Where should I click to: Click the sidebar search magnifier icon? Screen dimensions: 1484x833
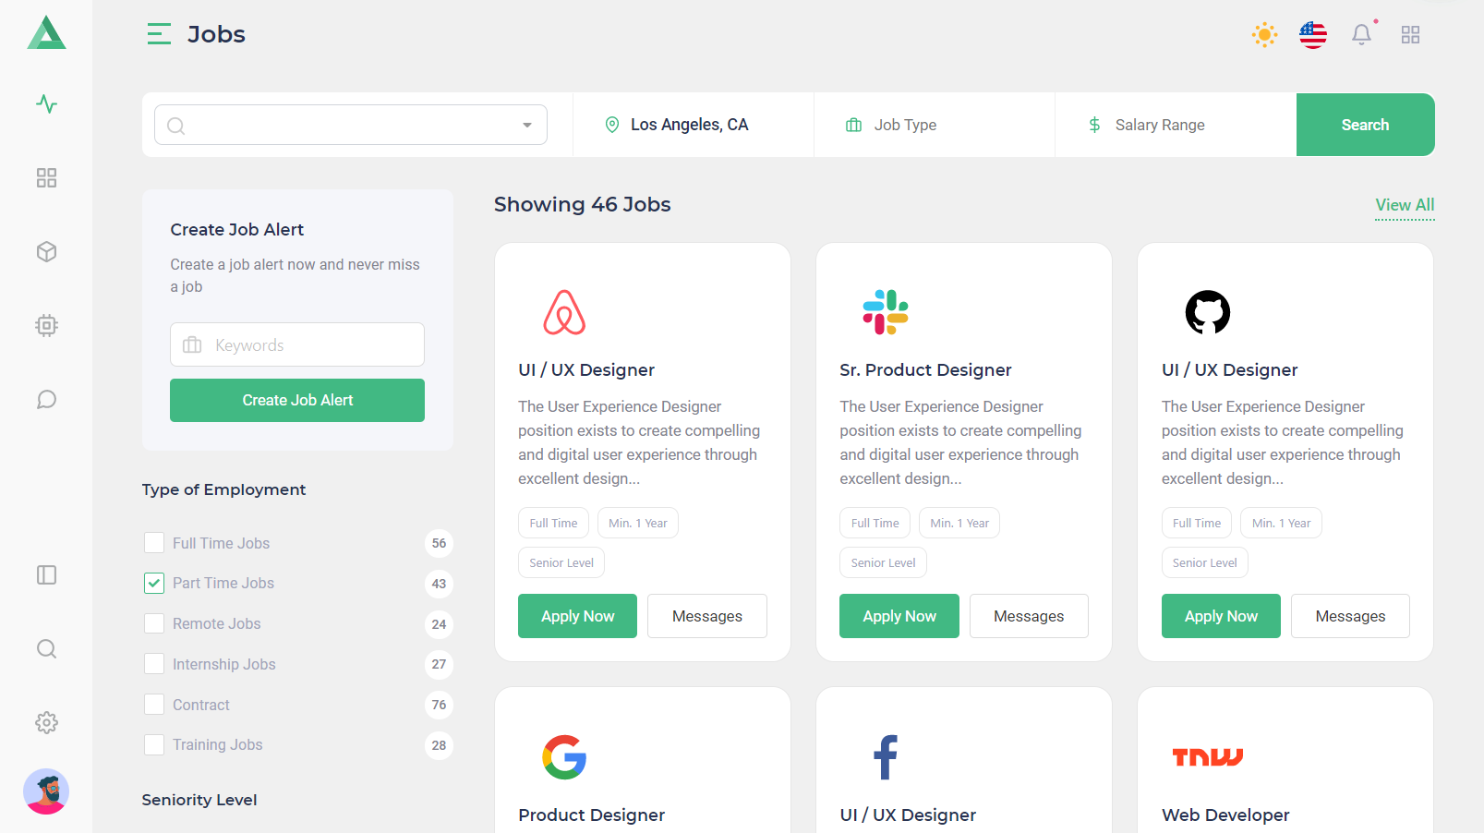(46, 648)
